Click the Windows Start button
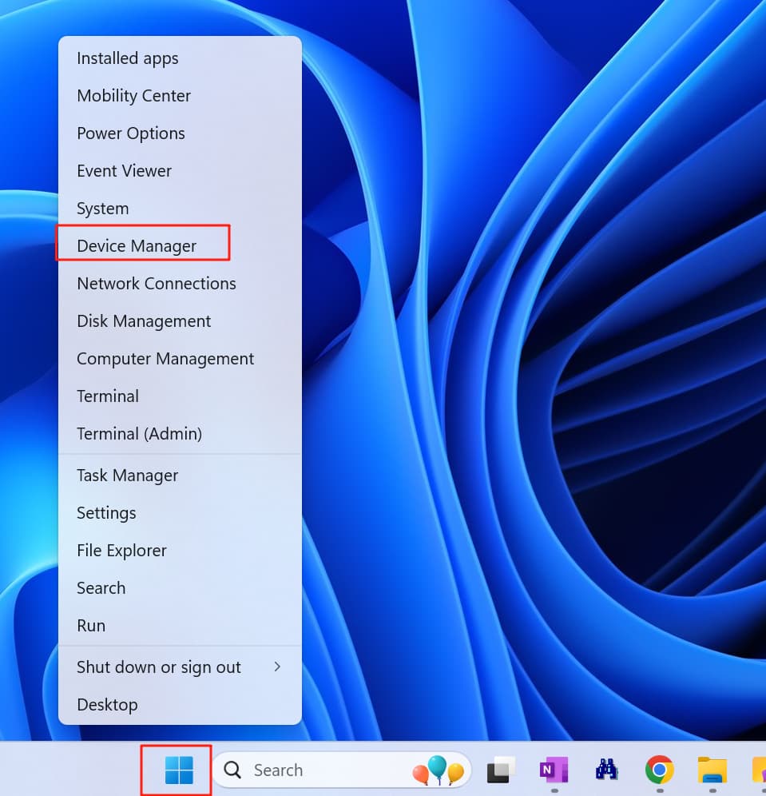The width and height of the screenshot is (766, 796). (x=178, y=770)
